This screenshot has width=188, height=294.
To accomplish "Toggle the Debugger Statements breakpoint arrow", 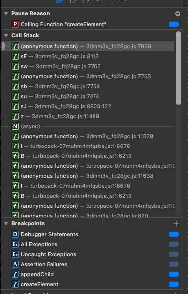I will pos(174,234).
